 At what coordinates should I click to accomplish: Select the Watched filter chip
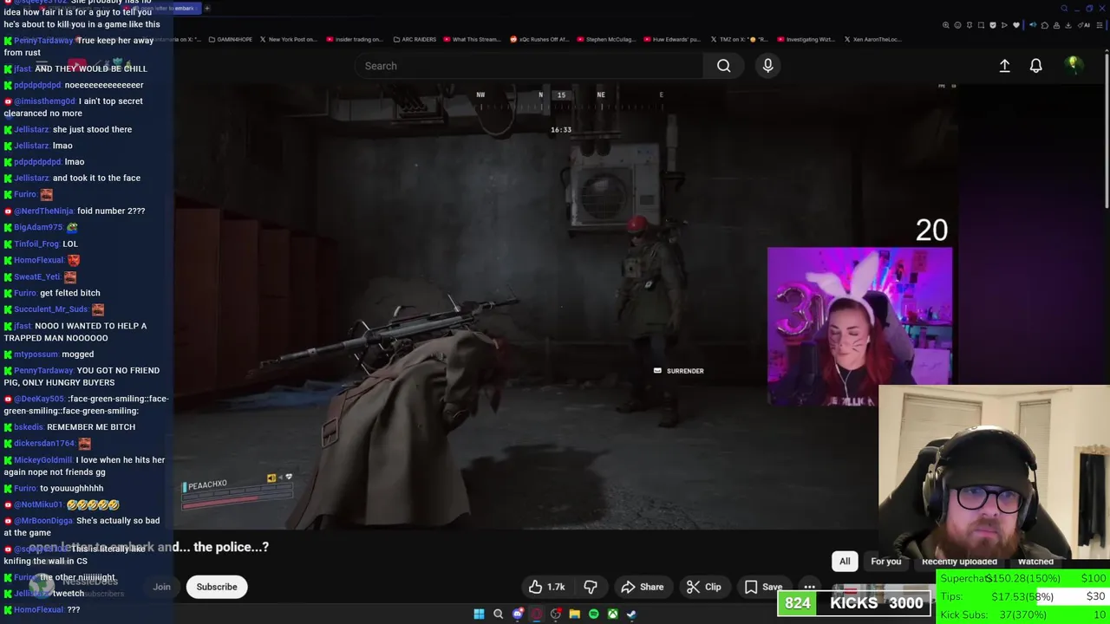[x=1035, y=562]
